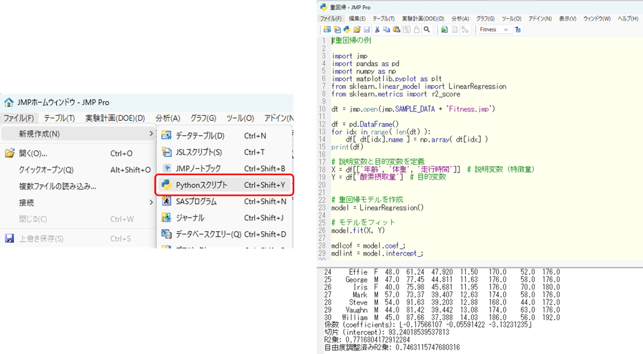The width and height of the screenshot is (643, 354).
Task: Open ヘルプ(H) menu in script window
Action: point(628,19)
